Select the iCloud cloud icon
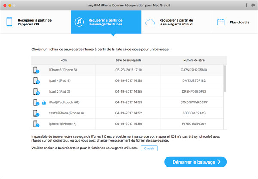258x179 pixels. point(150,22)
